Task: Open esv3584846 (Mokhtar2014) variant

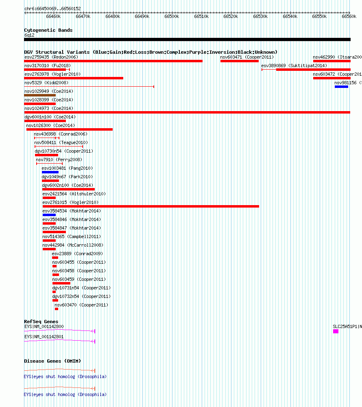Action: [72, 220]
